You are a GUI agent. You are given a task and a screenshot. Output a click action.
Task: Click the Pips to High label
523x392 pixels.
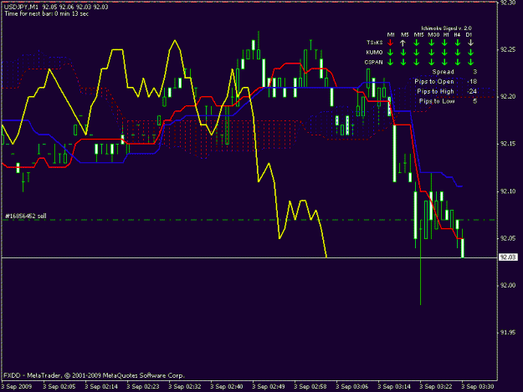[x=436, y=91]
